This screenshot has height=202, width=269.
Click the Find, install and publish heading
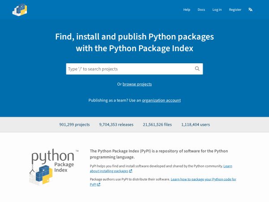[x=134, y=43]
